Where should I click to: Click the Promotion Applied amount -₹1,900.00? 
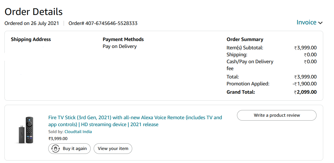(x=305, y=84)
